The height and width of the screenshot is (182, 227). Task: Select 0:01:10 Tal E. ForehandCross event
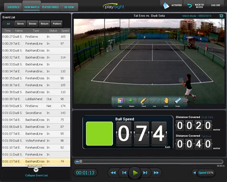36,147
